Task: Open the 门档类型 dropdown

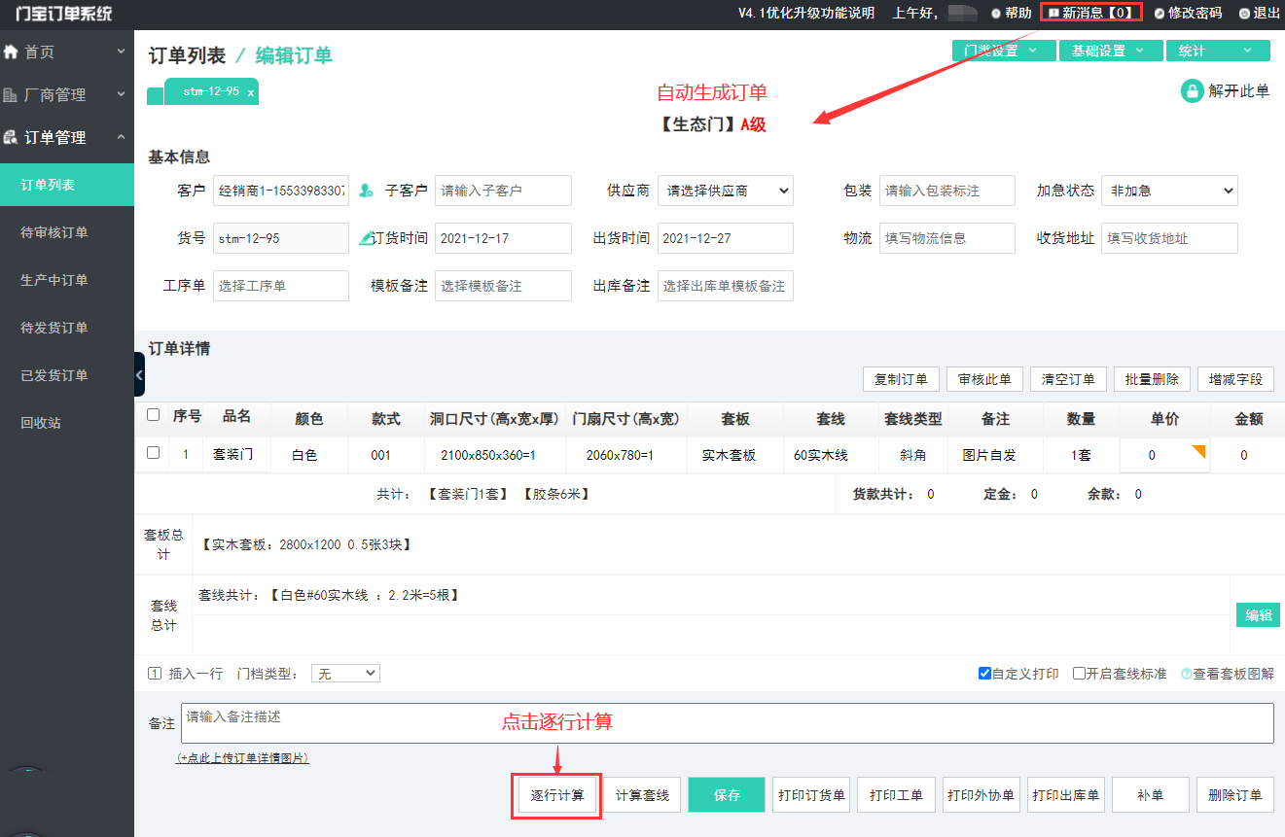Action: 345,674
